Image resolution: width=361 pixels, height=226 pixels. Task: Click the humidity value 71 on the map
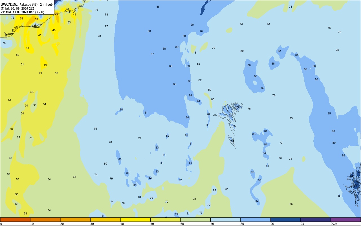tap(290, 6)
